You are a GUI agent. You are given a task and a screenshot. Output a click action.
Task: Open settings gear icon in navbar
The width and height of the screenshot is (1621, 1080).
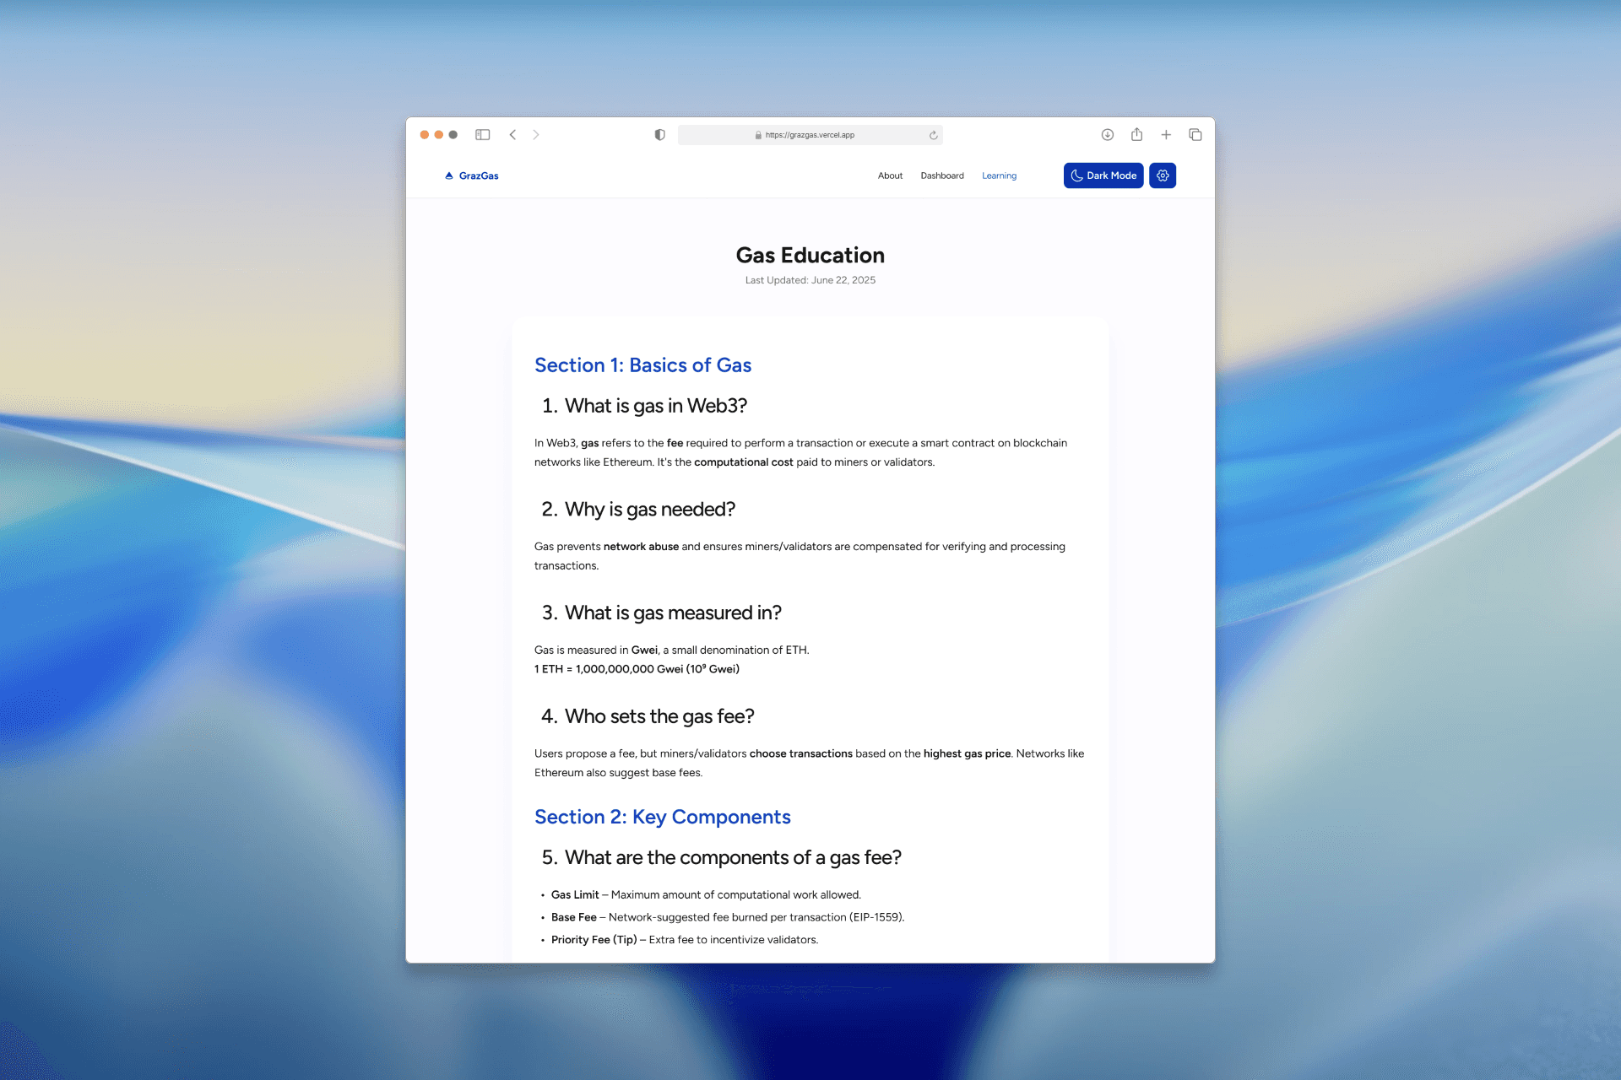tap(1163, 175)
